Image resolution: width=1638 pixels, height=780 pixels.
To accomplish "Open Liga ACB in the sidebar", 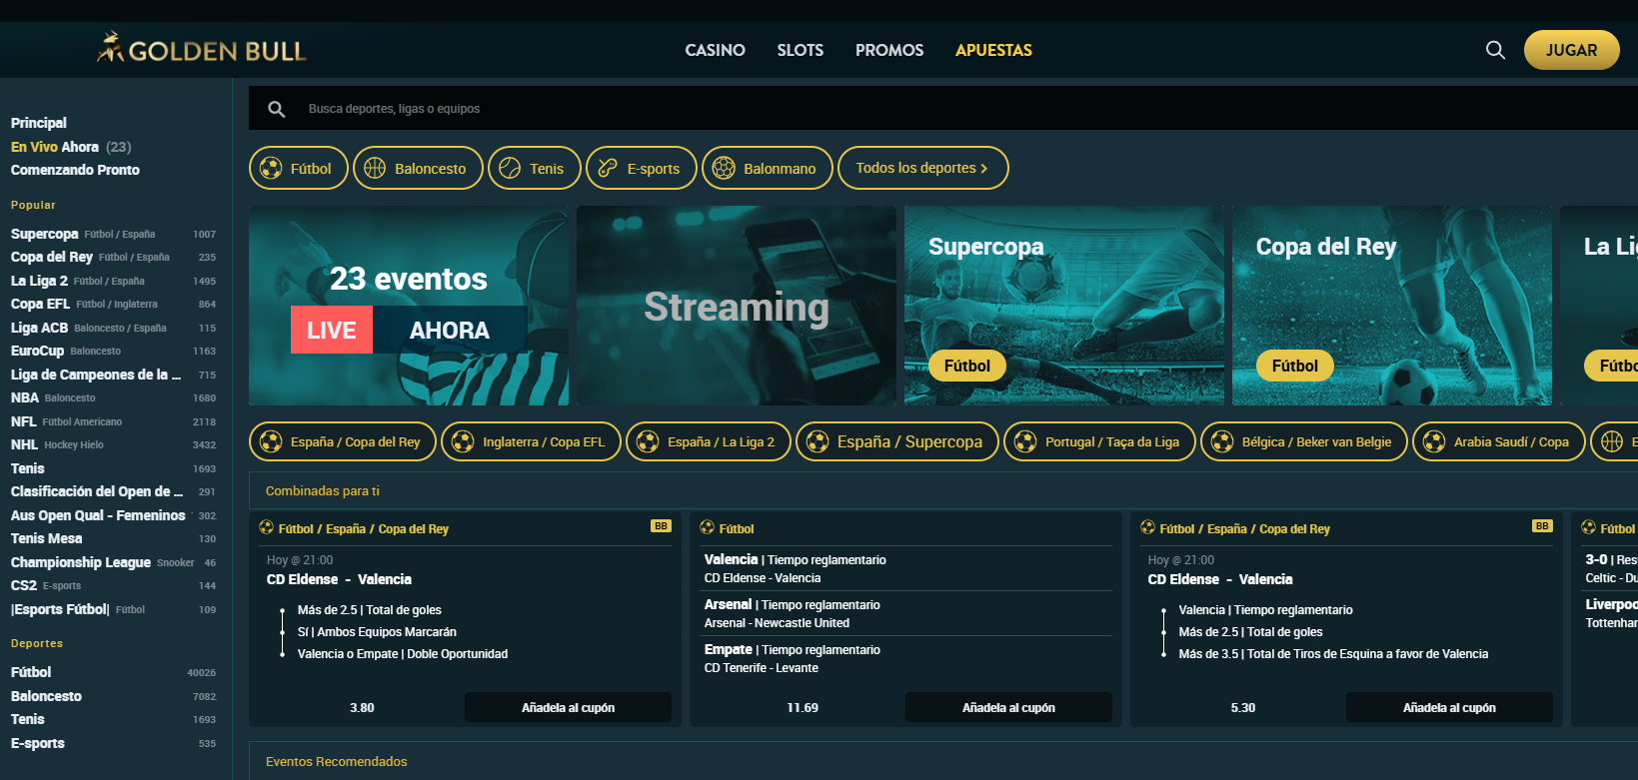I will [x=113, y=328].
